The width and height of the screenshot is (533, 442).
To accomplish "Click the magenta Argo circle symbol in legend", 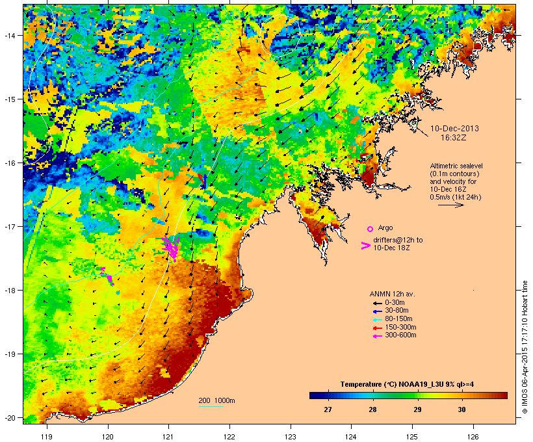I will (x=370, y=229).
